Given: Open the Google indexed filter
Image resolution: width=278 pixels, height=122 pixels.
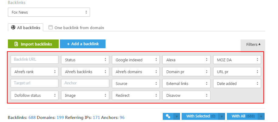Looking at the screenshot, I should (x=136, y=60).
